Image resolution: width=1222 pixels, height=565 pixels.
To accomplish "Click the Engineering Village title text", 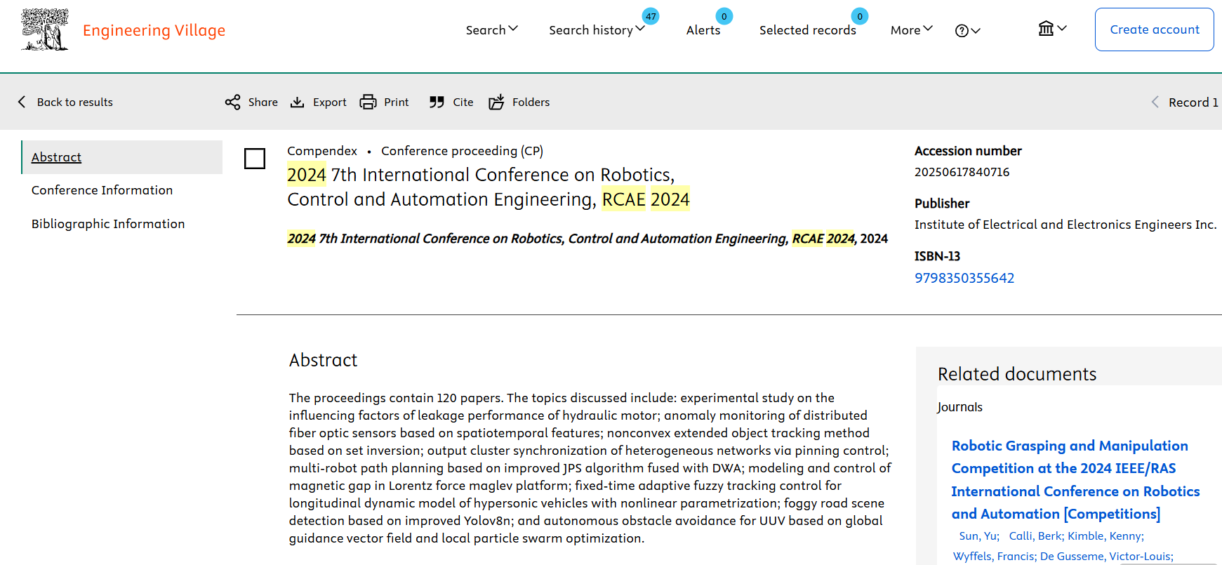I will [x=154, y=30].
